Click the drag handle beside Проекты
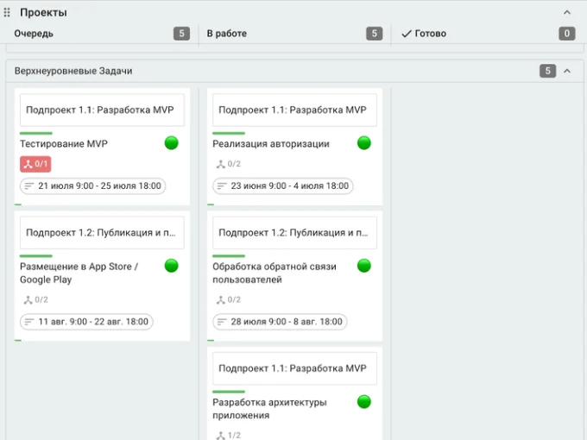587x440 pixels. click(7, 13)
